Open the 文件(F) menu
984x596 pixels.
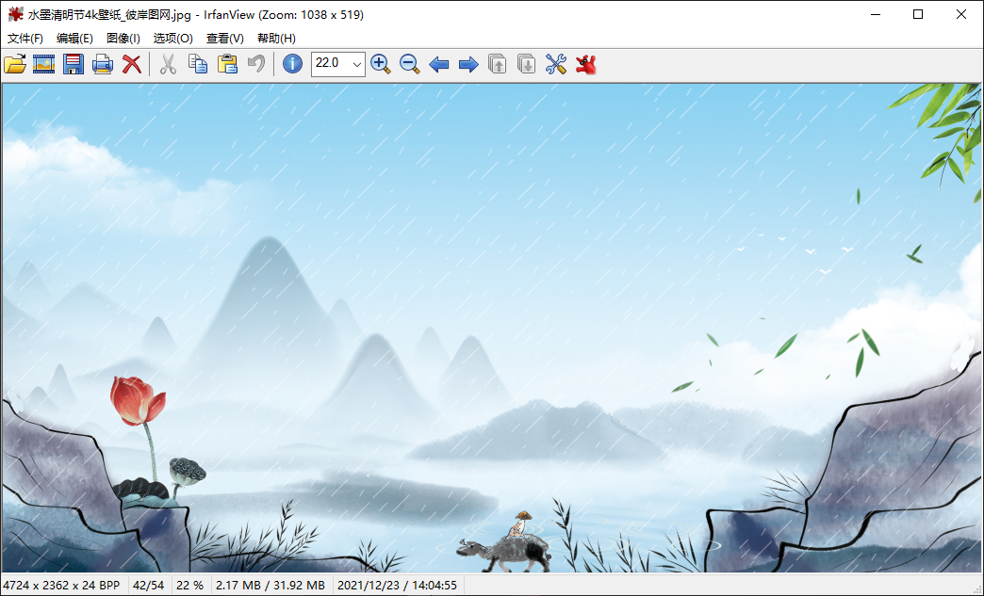point(25,39)
